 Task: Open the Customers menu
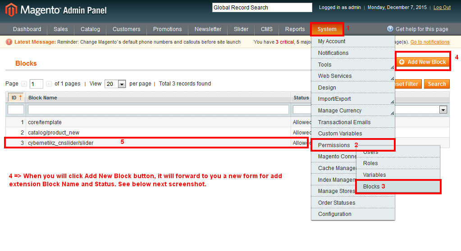pos(127,29)
